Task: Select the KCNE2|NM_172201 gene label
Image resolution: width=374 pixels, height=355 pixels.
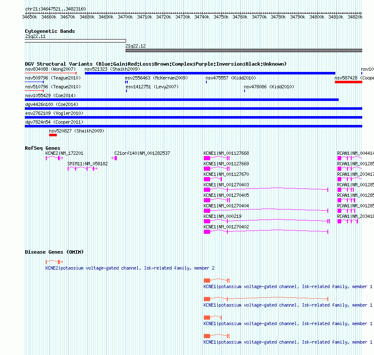Action: click(x=64, y=153)
